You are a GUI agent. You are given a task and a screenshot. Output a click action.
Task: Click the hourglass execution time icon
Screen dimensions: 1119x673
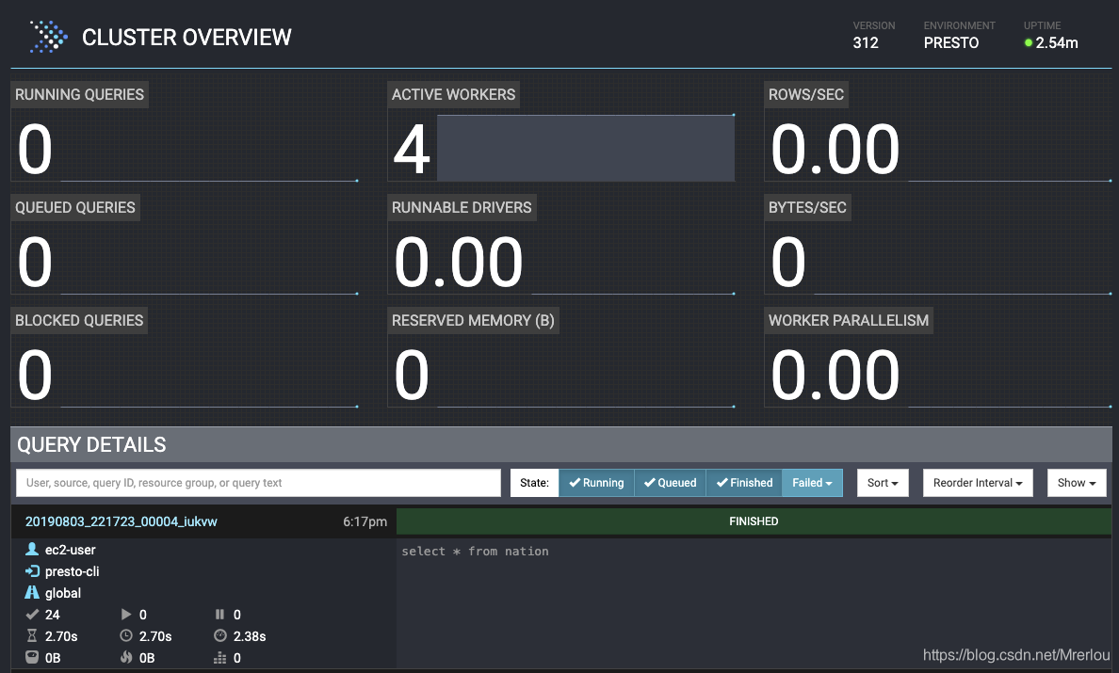31,635
